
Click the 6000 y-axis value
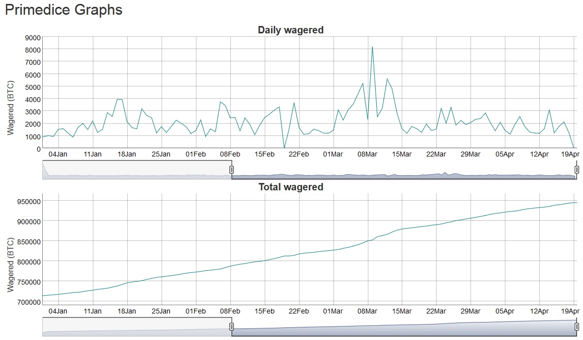33,75
